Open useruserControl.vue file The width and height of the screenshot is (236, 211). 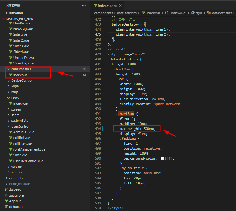[28, 161]
